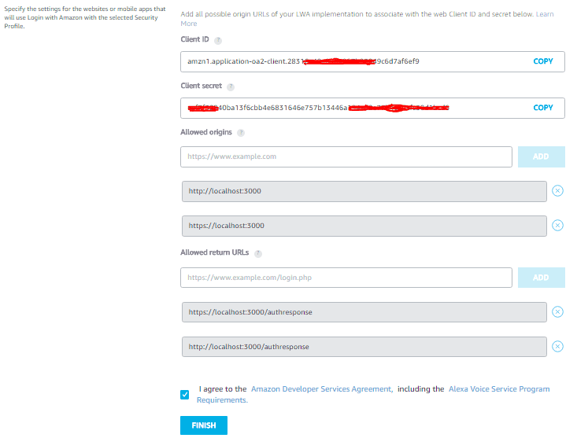Click inside the Client ID text box
Screen dimensions: 577x438
click(372, 61)
